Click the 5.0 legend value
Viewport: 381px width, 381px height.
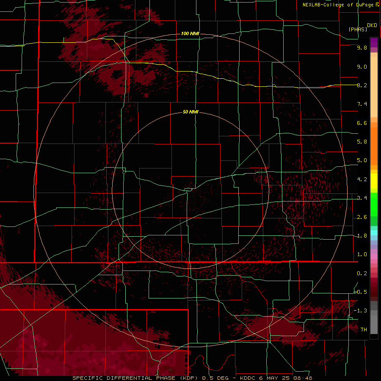(362, 160)
